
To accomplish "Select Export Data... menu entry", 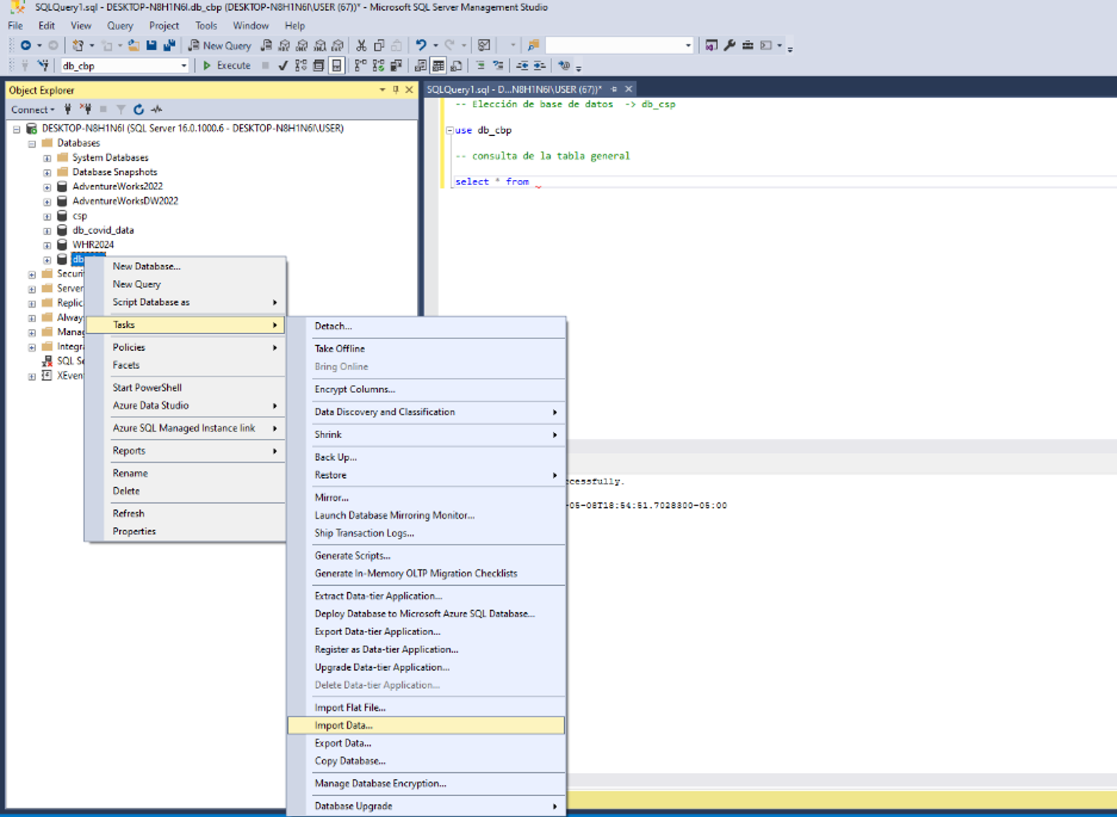I will tap(426, 743).
